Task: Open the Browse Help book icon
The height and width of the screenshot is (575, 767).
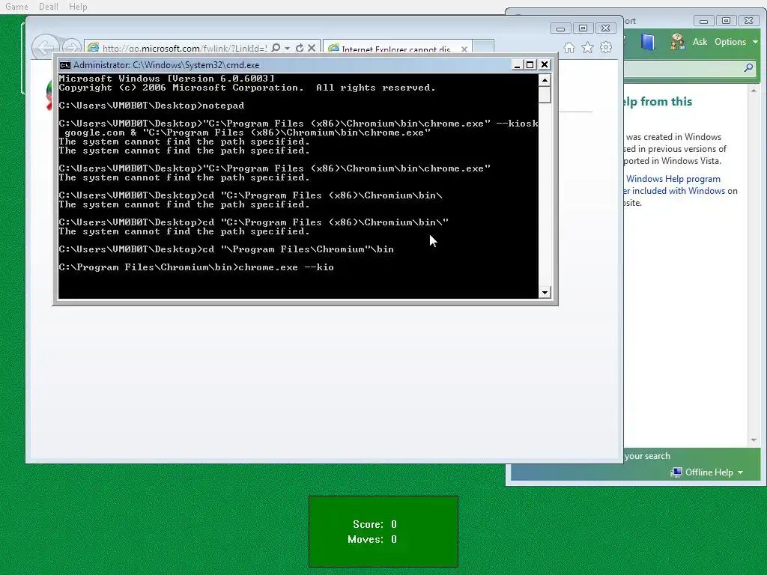Action: [648, 42]
